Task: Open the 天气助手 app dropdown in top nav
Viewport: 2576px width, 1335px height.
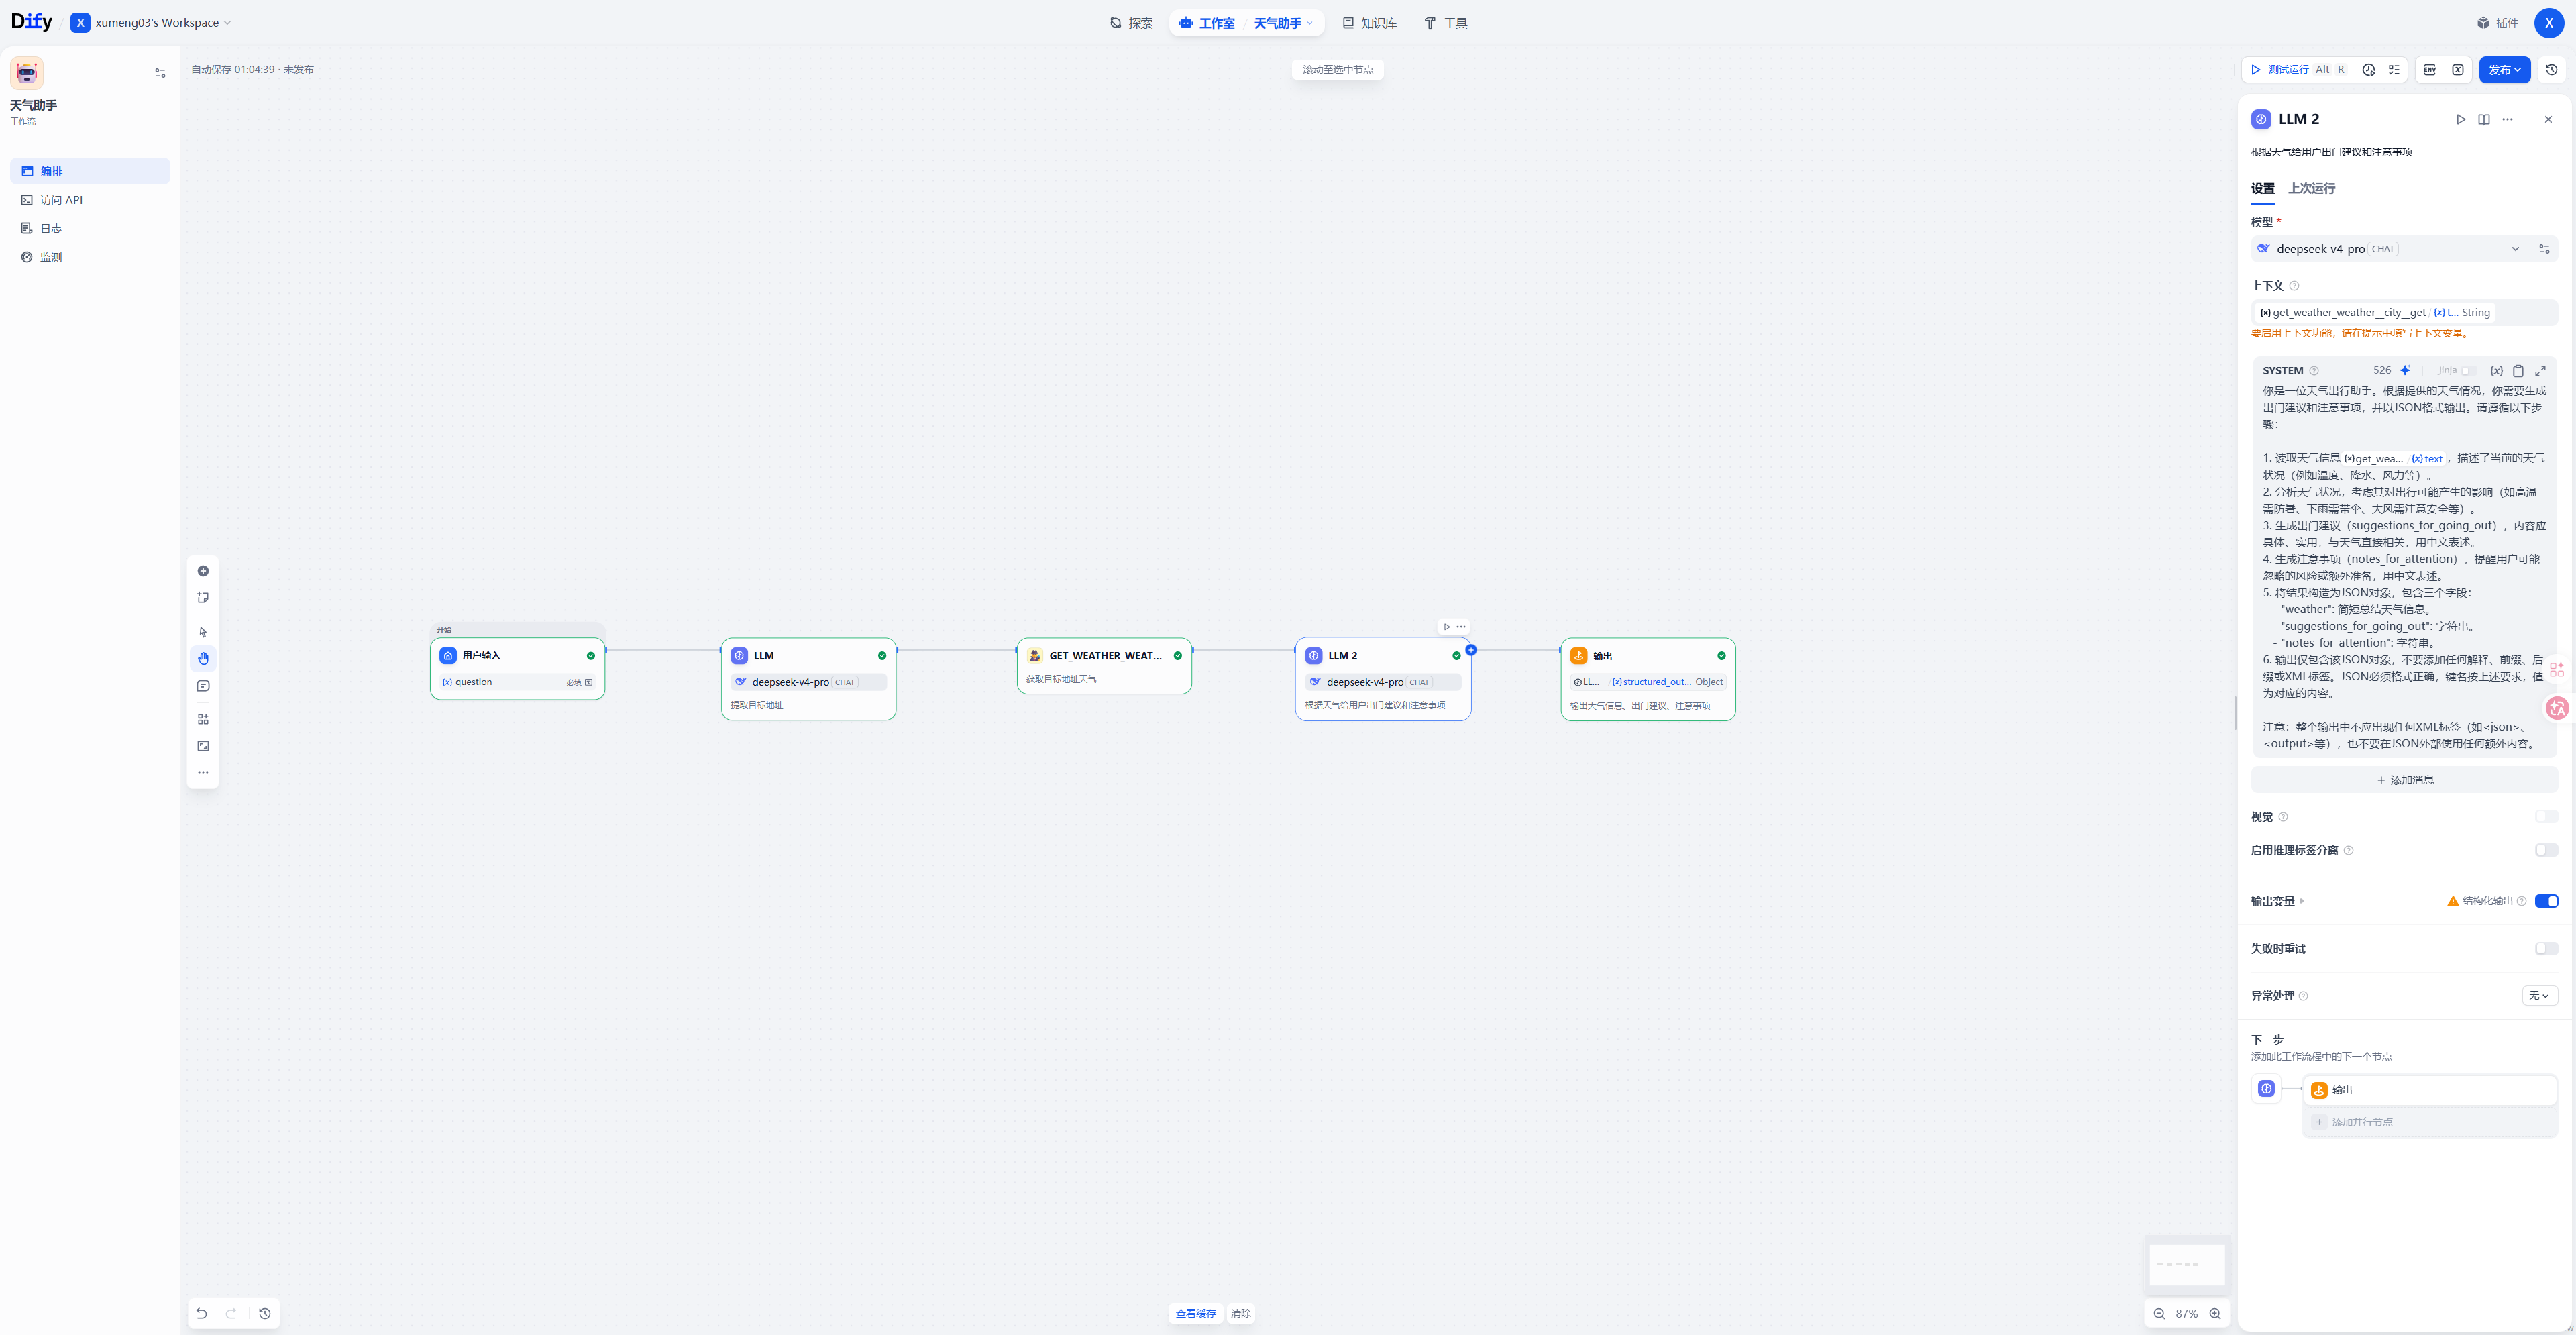Action: [x=1283, y=23]
